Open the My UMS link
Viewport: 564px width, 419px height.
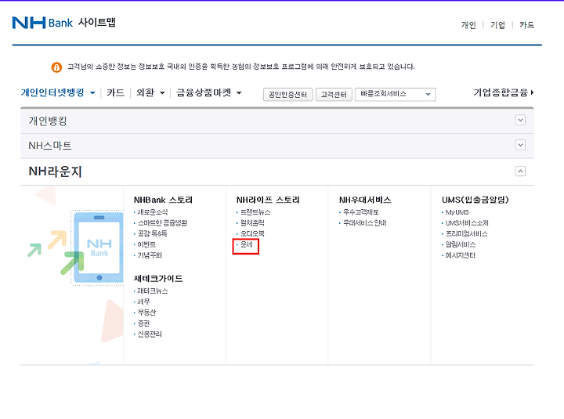tap(457, 212)
